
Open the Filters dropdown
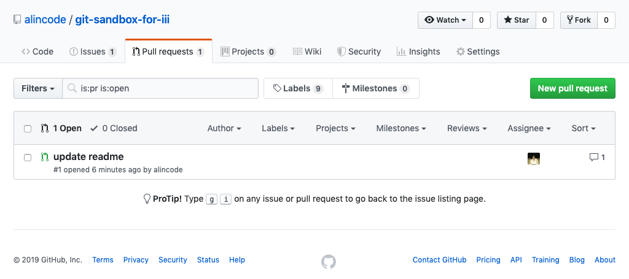[38, 88]
